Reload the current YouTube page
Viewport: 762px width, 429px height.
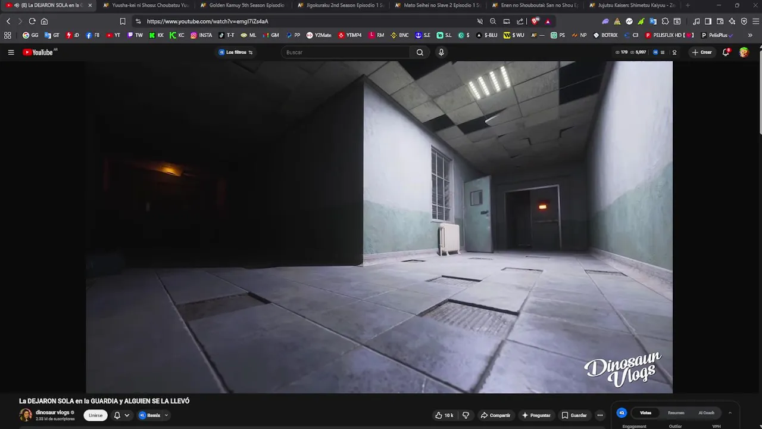(x=32, y=21)
